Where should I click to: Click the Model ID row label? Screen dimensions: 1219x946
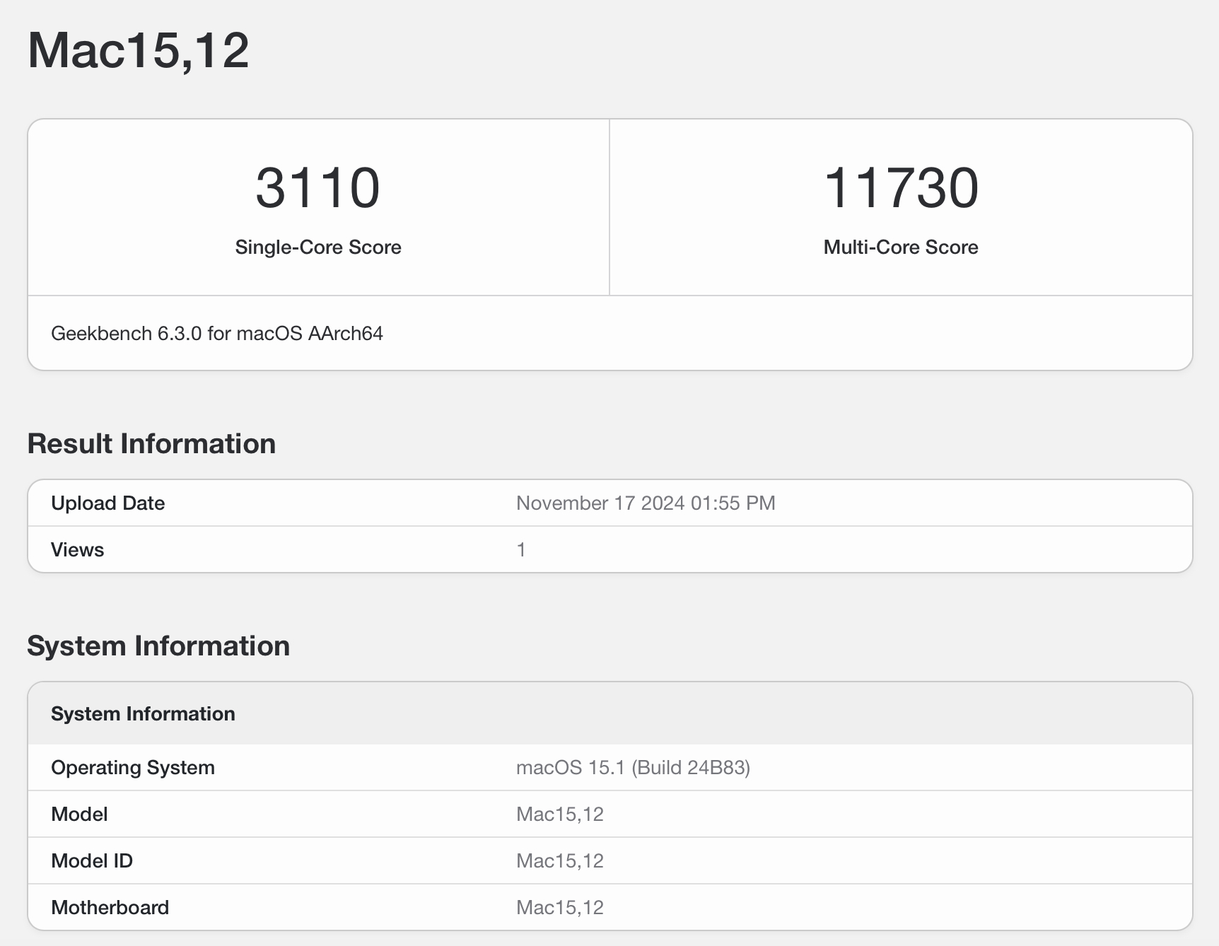[92, 861]
